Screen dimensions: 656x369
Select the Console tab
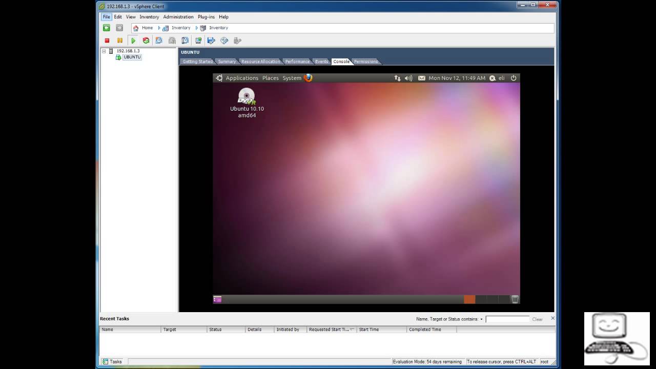tap(341, 61)
